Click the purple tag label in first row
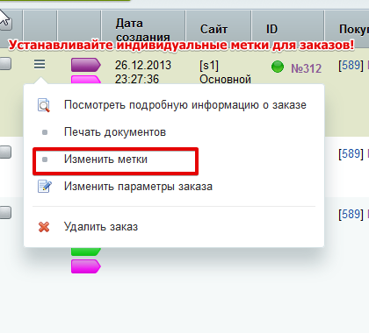 [x=86, y=65]
